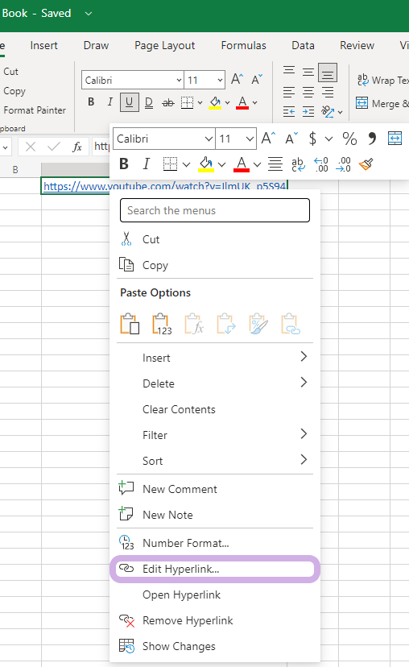Click formula bar cancel X icon
409x667 pixels.
(x=30, y=147)
